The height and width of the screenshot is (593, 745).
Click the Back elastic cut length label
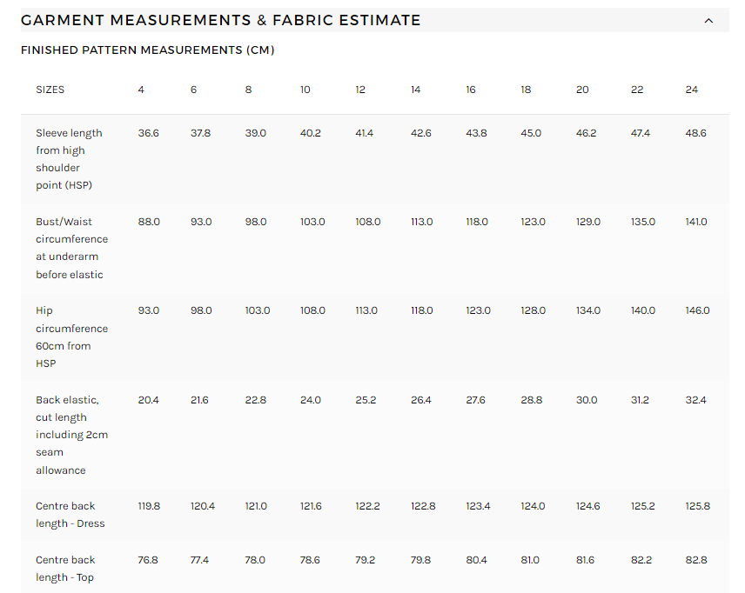click(71, 435)
